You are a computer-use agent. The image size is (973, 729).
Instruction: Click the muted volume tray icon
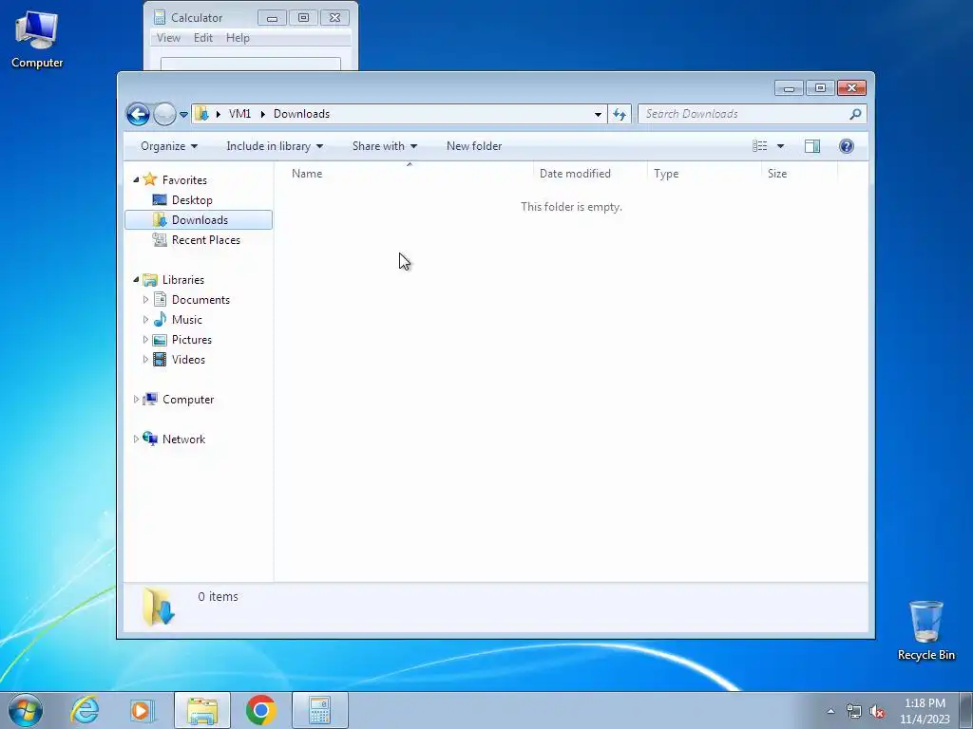877,711
